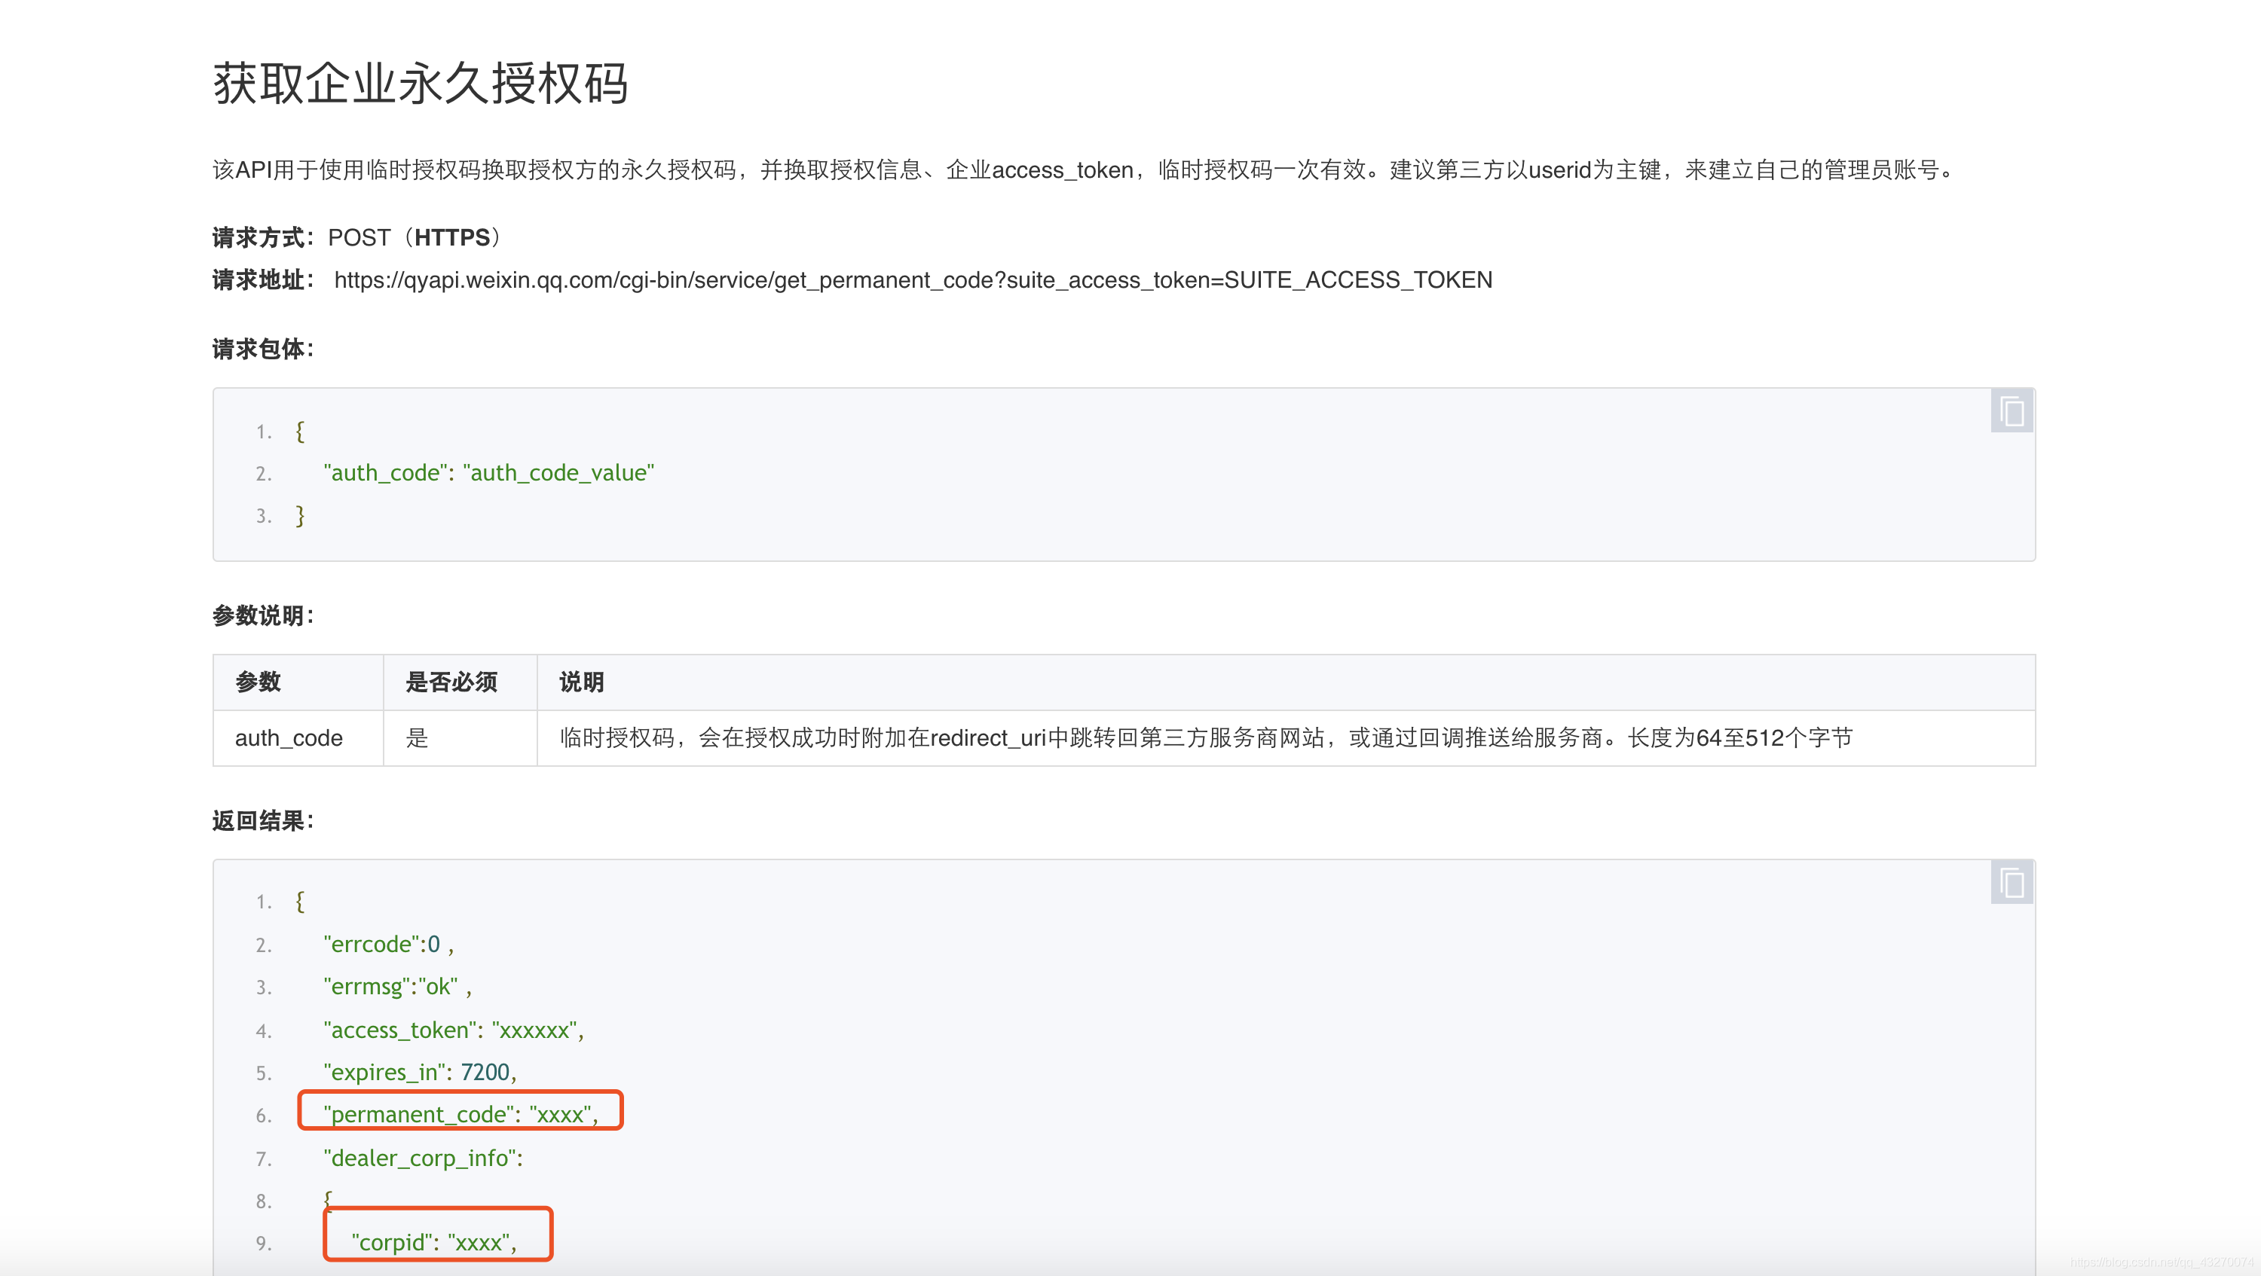Select the auth_code_value line in the request body
2261x1276 pixels.
point(488,472)
